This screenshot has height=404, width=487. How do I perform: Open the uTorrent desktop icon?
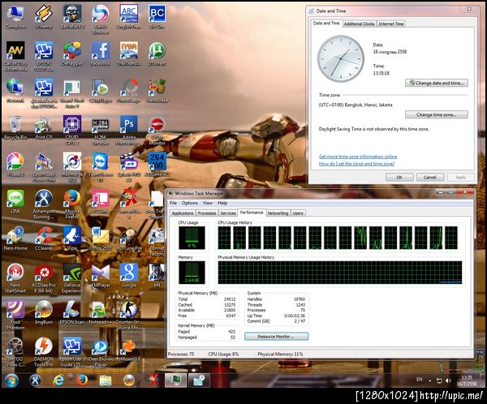pos(157,54)
